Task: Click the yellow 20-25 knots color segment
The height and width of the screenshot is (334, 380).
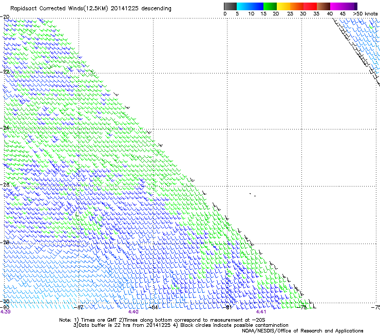Action: tap(283, 6)
